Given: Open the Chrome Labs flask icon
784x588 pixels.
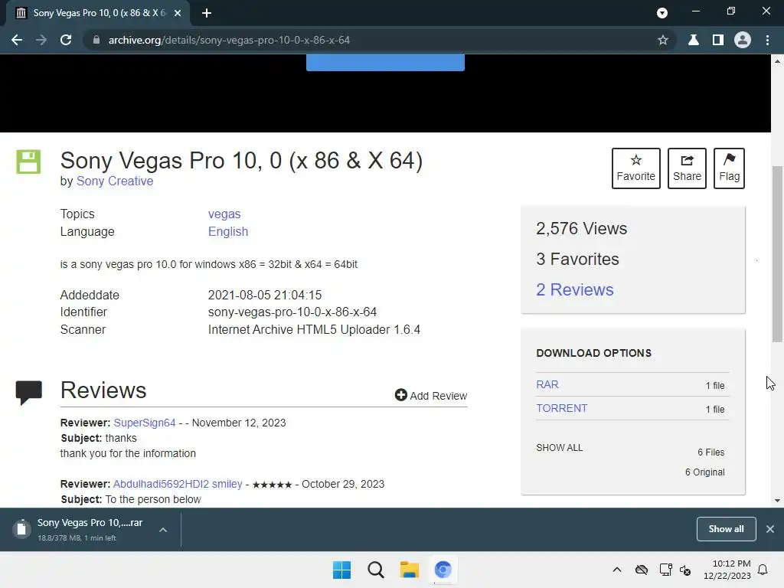Looking at the screenshot, I should pyautogui.click(x=694, y=40).
